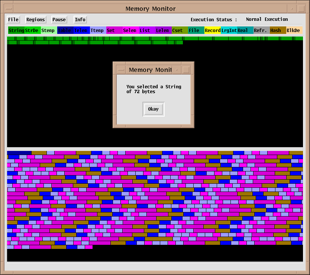Screen dimensions: 310x275
Task: Click the Info button
Action: coord(80,20)
